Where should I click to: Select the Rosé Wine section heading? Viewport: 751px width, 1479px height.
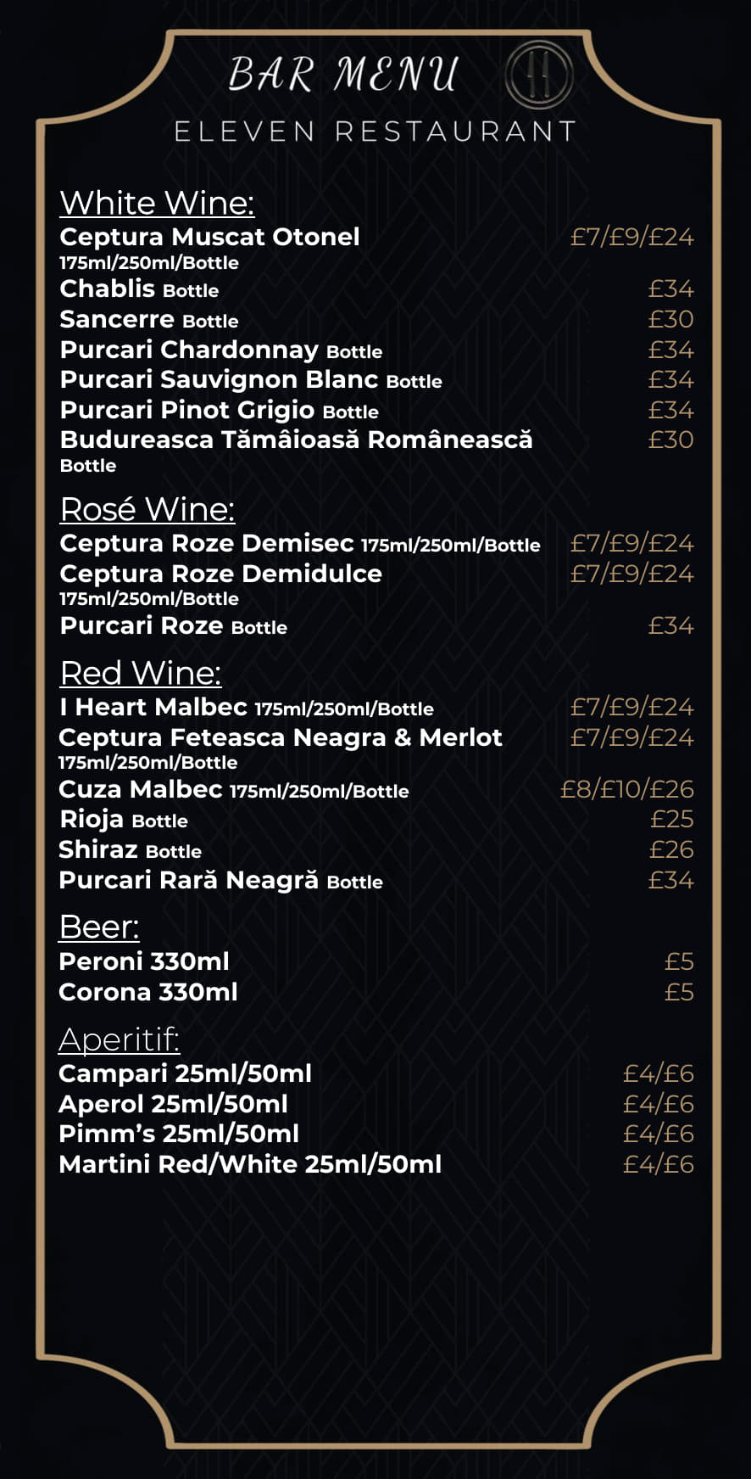147,509
